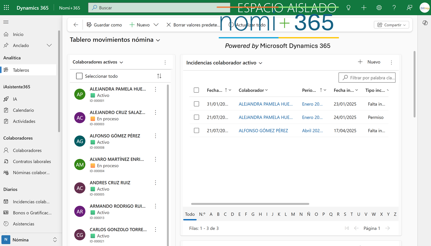Select the checkbox for the Permiso row
Screen dimensions: 431x246
[196, 117]
